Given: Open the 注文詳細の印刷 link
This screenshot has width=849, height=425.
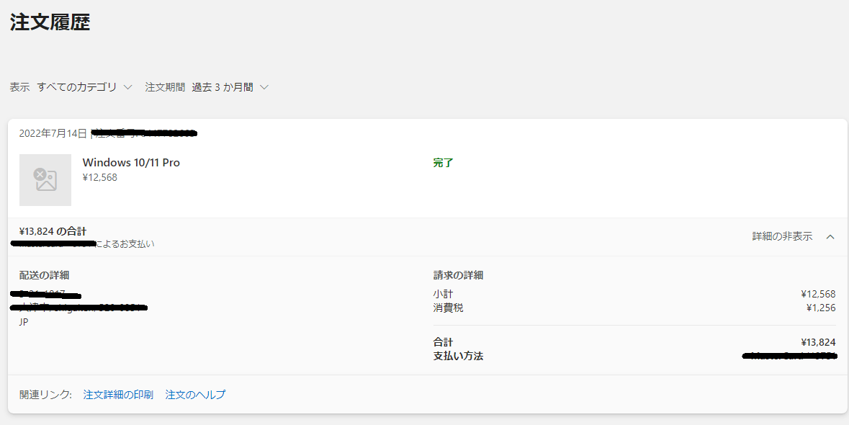Looking at the screenshot, I should (x=118, y=395).
